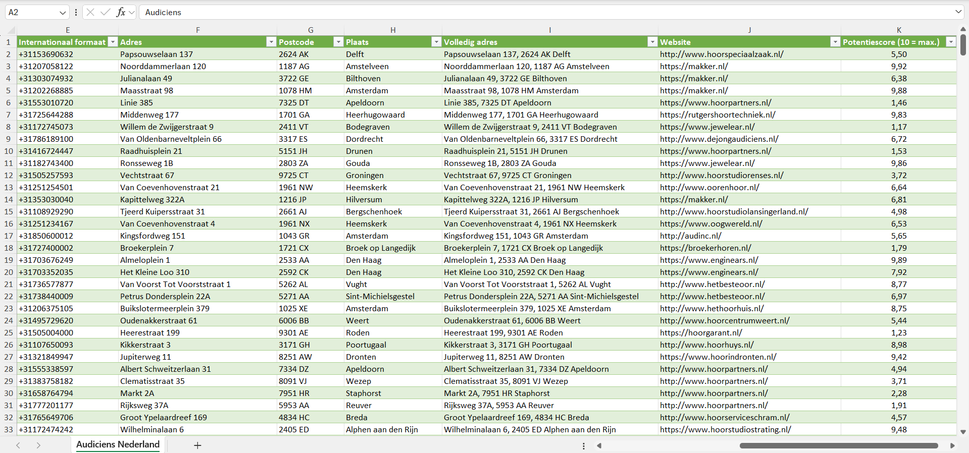Image resolution: width=969 pixels, height=453 pixels.
Task: Add a new sheet with plus icon
Action: tap(197, 445)
